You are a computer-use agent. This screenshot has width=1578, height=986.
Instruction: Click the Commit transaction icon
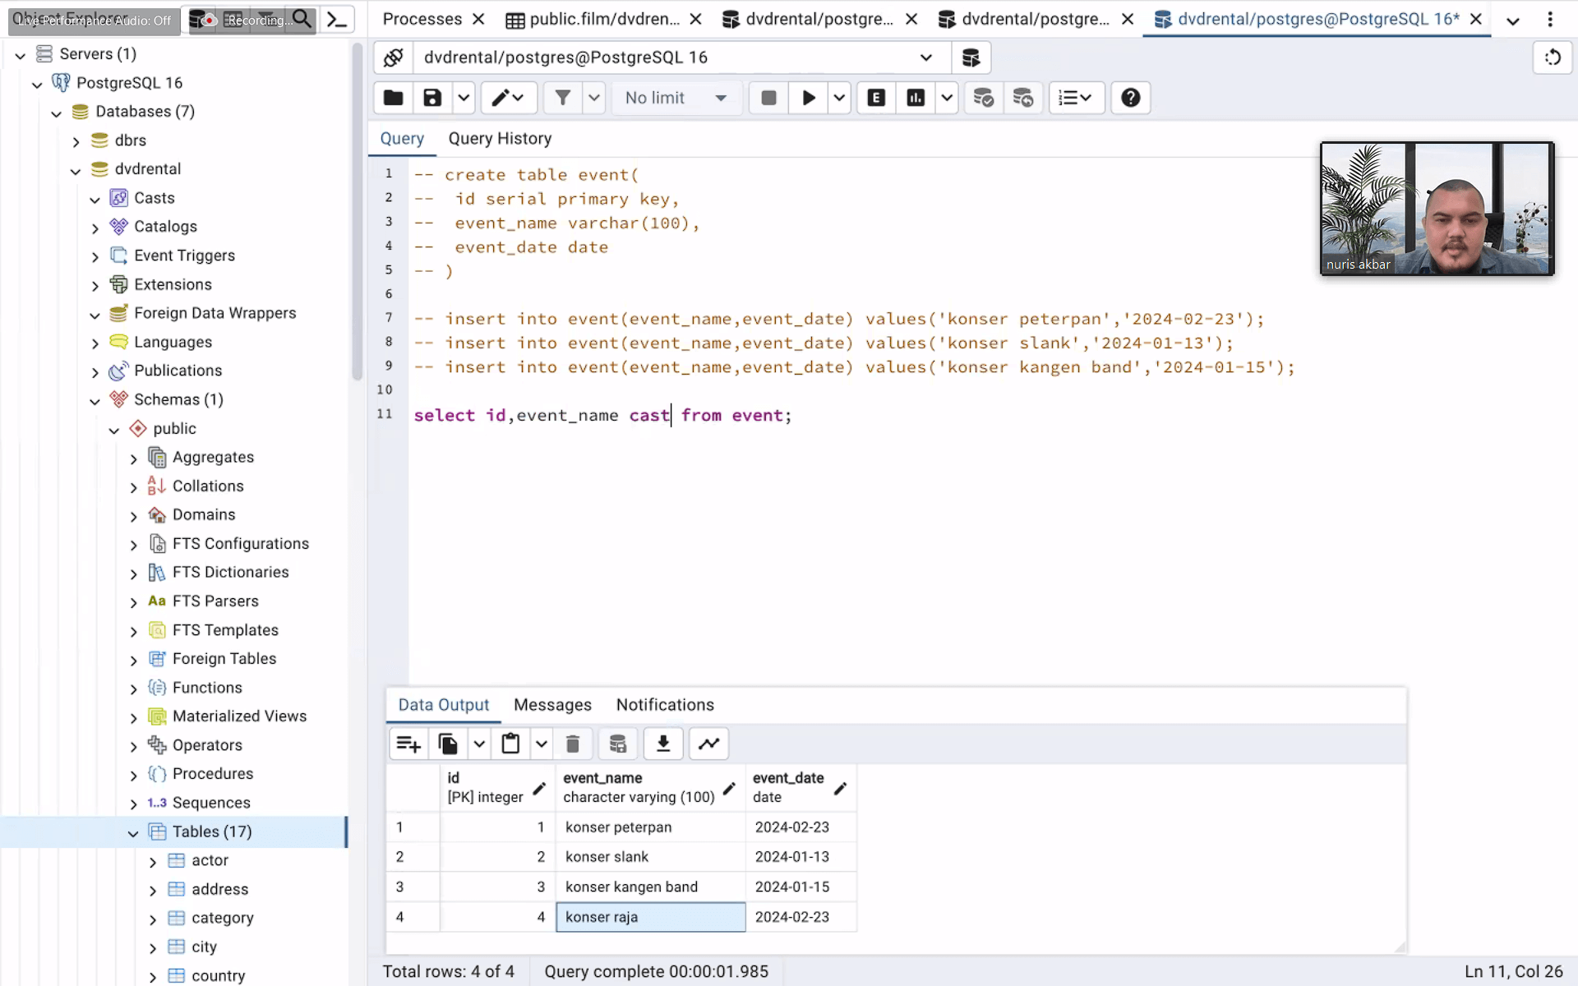click(x=983, y=98)
